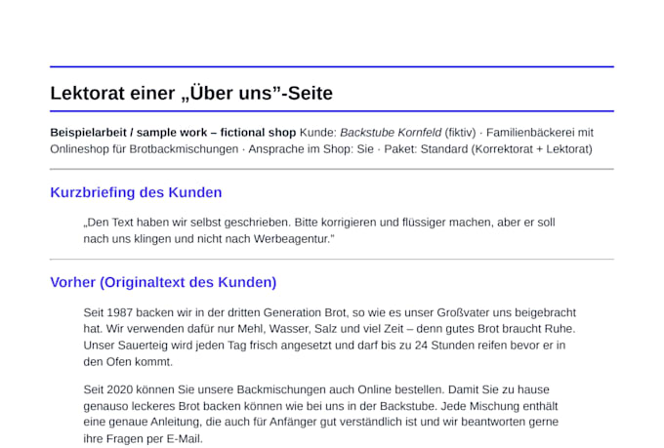
Task: Click the "Kurzbriefing des Kunden" section heading
Action: pyautogui.click(x=136, y=192)
